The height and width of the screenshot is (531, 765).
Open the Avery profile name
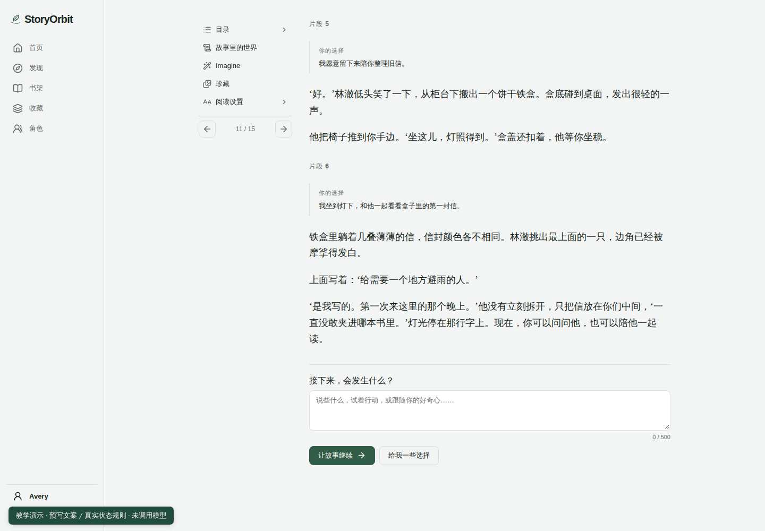point(39,496)
